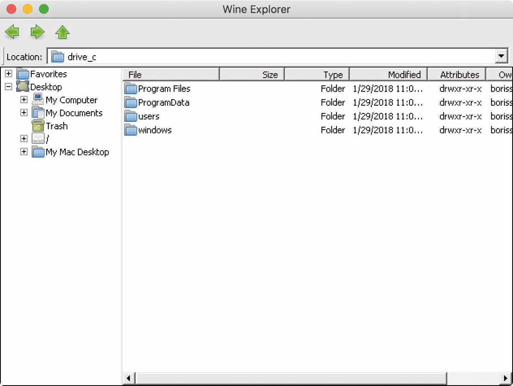513x386 pixels.
Task: Open the Location dropdown arrow
Action: [501, 56]
